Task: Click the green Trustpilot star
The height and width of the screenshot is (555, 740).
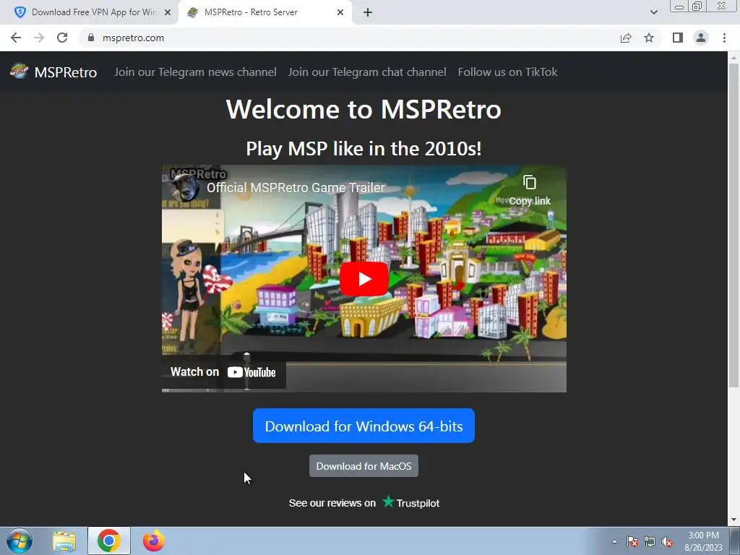Action: point(388,502)
